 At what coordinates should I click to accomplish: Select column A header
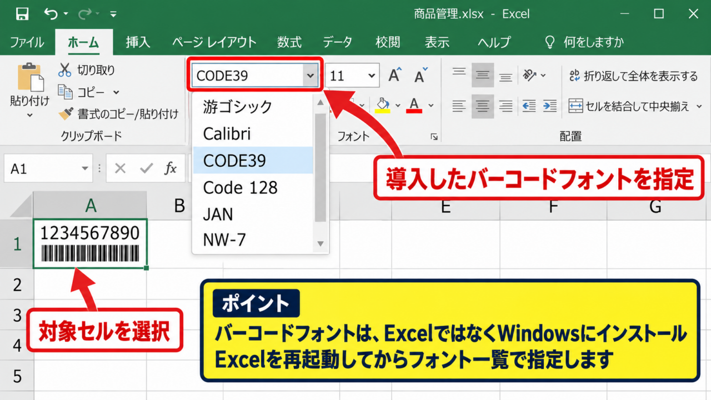click(x=91, y=206)
